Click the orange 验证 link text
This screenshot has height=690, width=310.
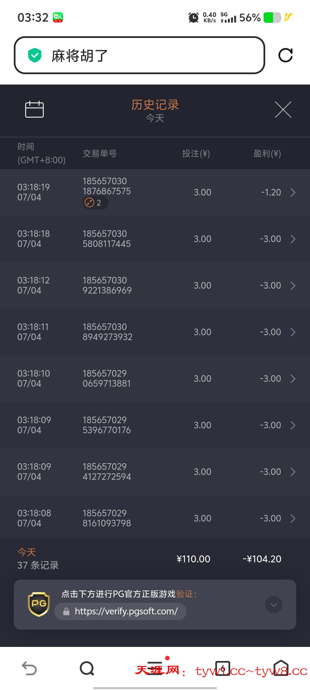point(184,594)
